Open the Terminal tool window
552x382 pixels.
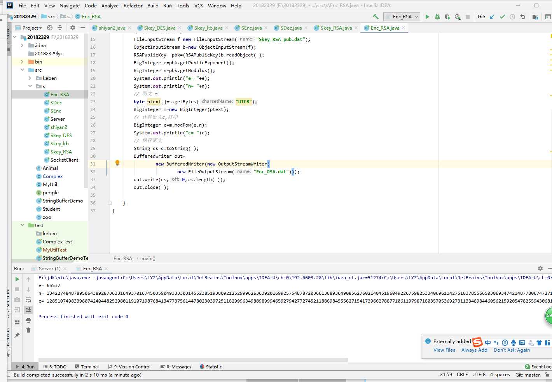point(87,366)
